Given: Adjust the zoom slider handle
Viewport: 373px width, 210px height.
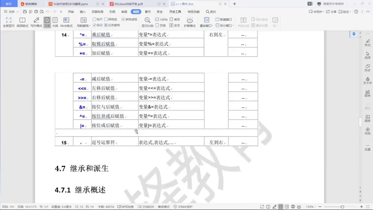Looking at the screenshot, I should pyautogui.click(x=342, y=207).
